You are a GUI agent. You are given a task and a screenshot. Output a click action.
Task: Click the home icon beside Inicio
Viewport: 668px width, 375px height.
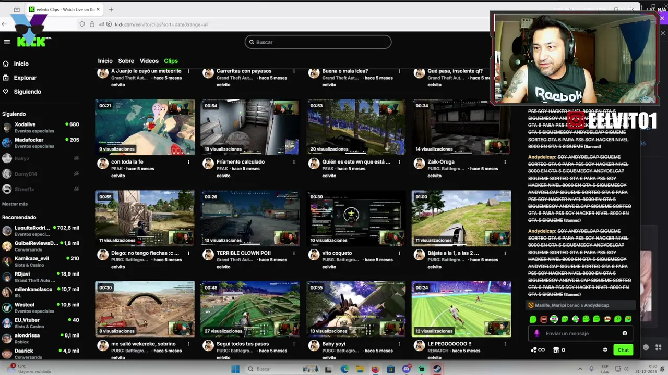pyautogui.click(x=6, y=64)
